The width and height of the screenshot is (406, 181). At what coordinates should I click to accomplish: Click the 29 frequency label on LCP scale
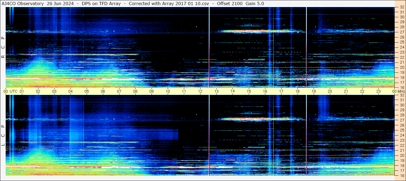pyautogui.click(x=402, y=110)
